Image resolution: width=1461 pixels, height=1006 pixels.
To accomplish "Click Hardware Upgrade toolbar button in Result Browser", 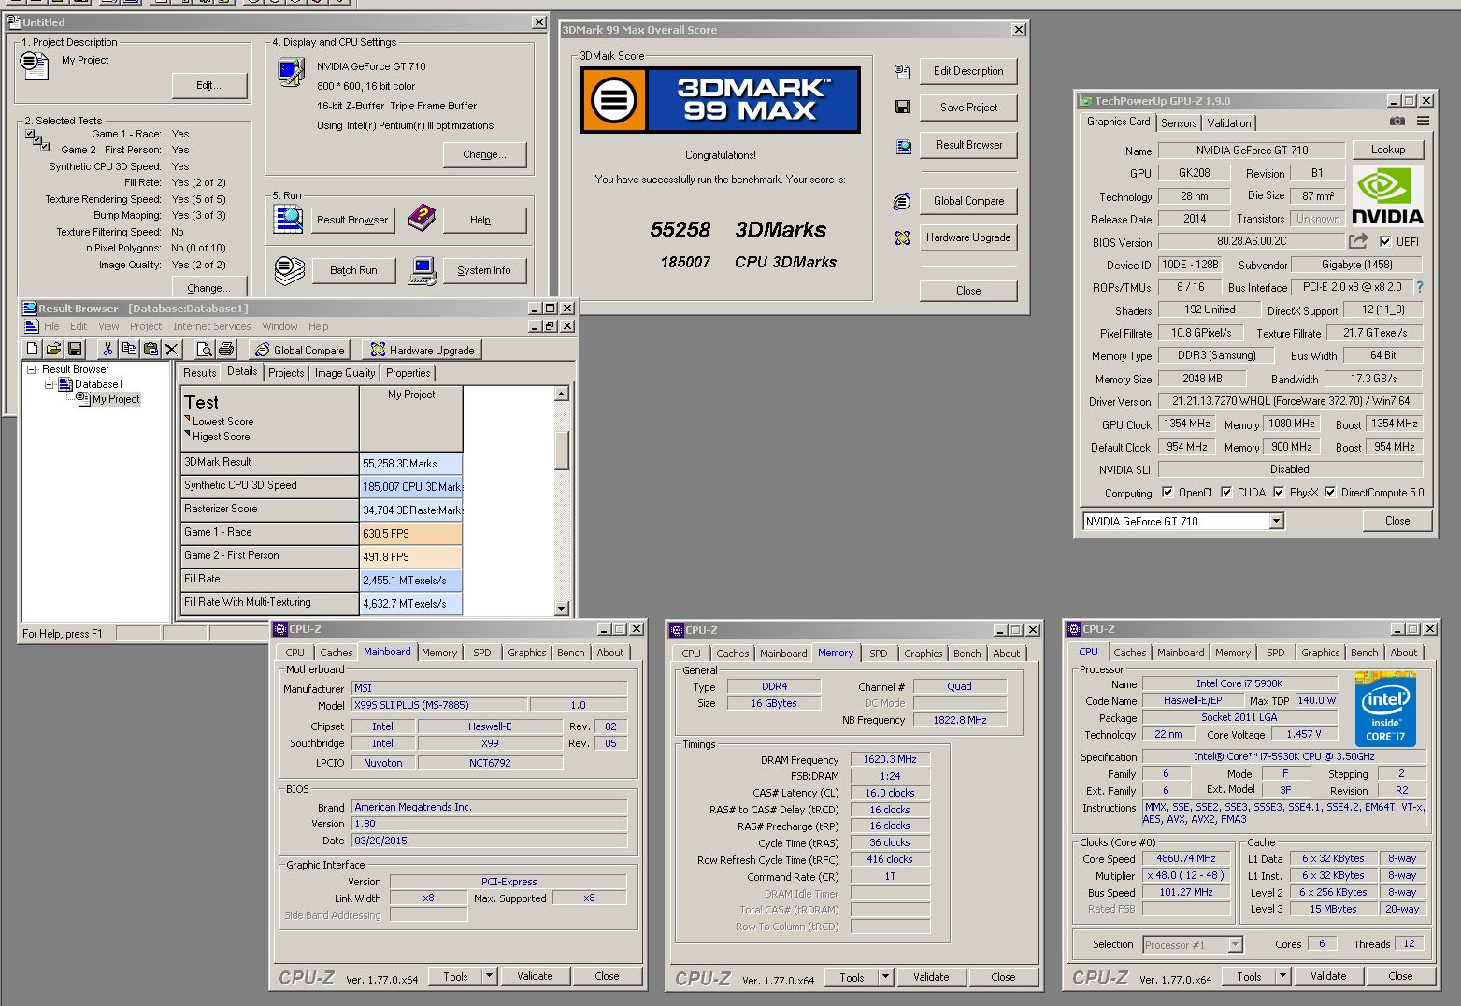I will click(423, 350).
